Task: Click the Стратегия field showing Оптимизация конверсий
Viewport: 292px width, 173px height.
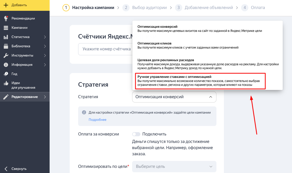Action: tap(174, 97)
